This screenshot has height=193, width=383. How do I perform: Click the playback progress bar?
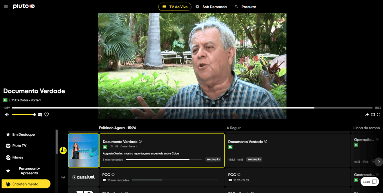pyautogui.click(x=192, y=108)
